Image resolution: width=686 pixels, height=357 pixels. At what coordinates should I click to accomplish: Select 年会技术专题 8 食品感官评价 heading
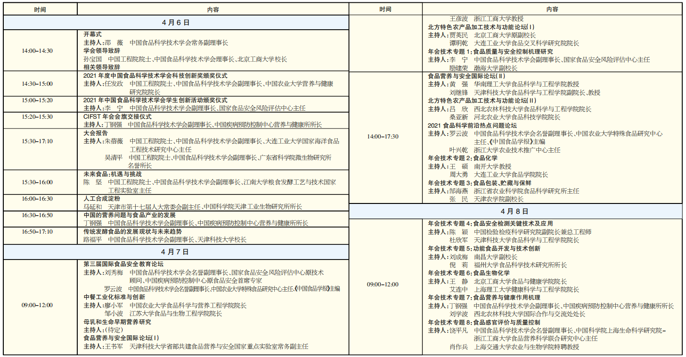pyautogui.click(x=484, y=322)
